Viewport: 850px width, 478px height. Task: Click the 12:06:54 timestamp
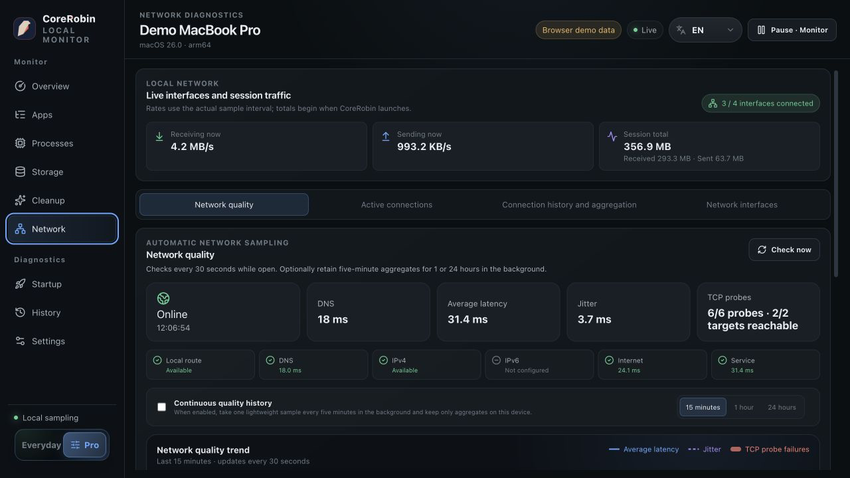pyautogui.click(x=173, y=328)
